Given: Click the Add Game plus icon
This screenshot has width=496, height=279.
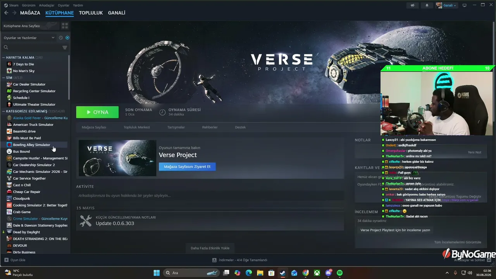Looking at the screenshot, I should tap(6, 260).
